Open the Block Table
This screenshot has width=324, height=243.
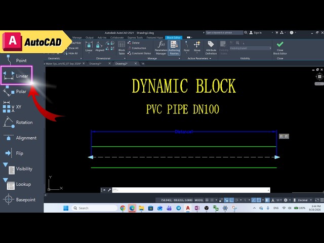(121, 48)
